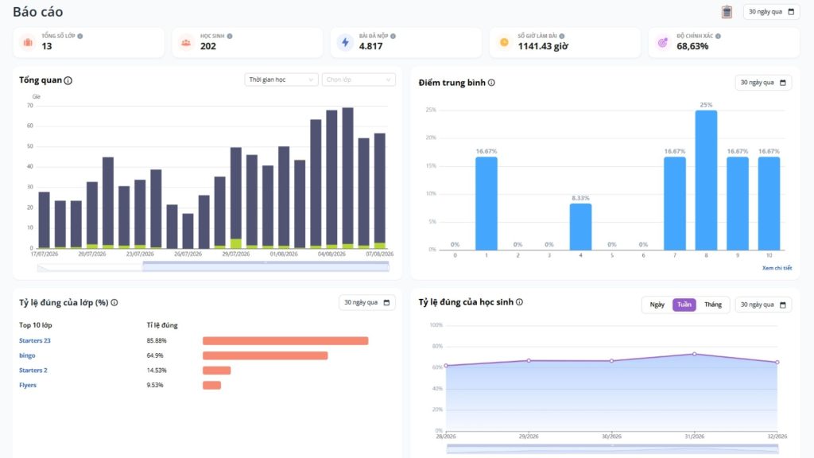This screenshot has height=458, width=814.
Task: Click the Số giờ làm bài clock icon
Action: point(504,42)
